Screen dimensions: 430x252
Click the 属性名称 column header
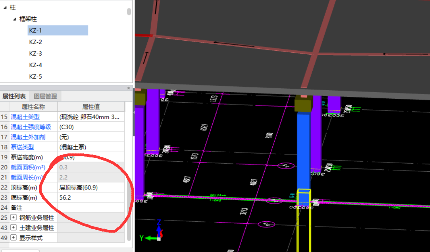pyautogui.click(x=33, y=106)
